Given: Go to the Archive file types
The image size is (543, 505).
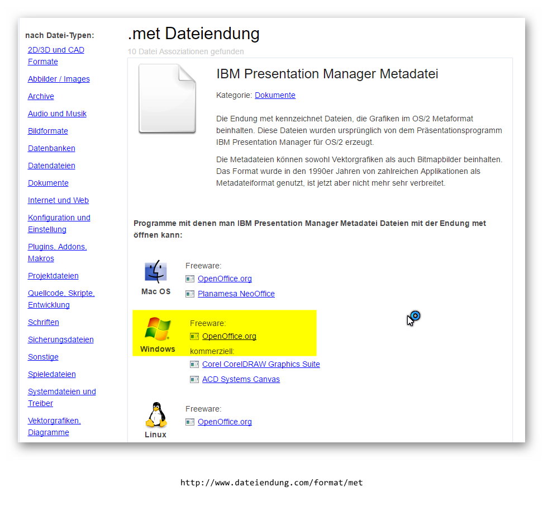Looking at the screenshot, I should [41, 96].
